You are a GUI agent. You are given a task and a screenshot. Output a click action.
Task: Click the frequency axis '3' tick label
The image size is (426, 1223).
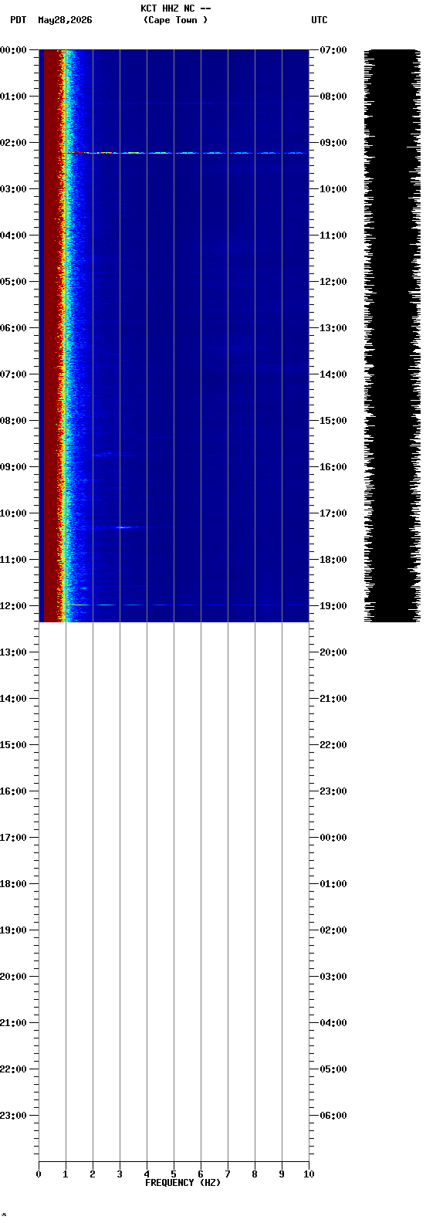pyautogui.click(x=120, y=1174)
